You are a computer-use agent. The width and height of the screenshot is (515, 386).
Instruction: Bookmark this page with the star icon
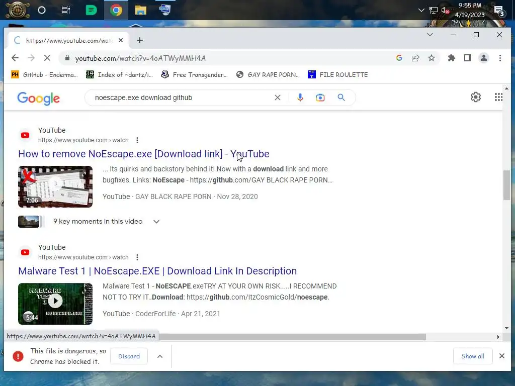click(x=432, y=58)
